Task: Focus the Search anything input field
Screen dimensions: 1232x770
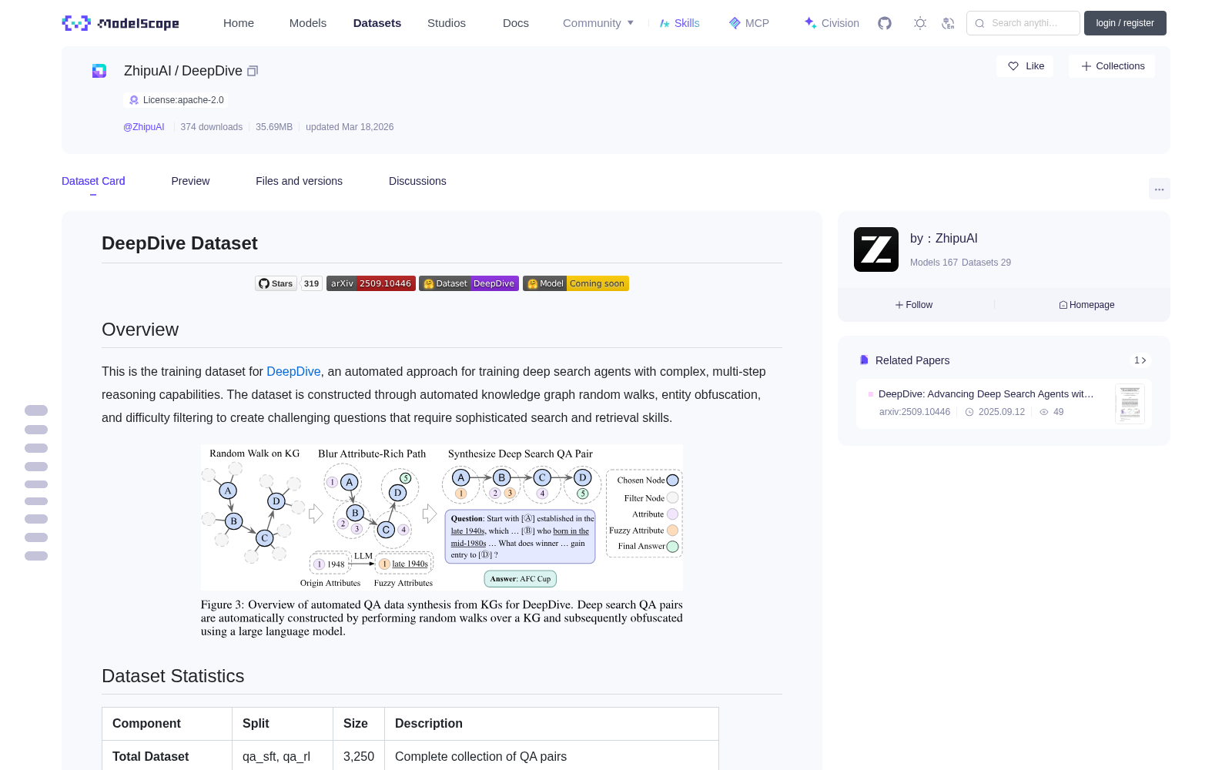Action: tap(1023, 23)
